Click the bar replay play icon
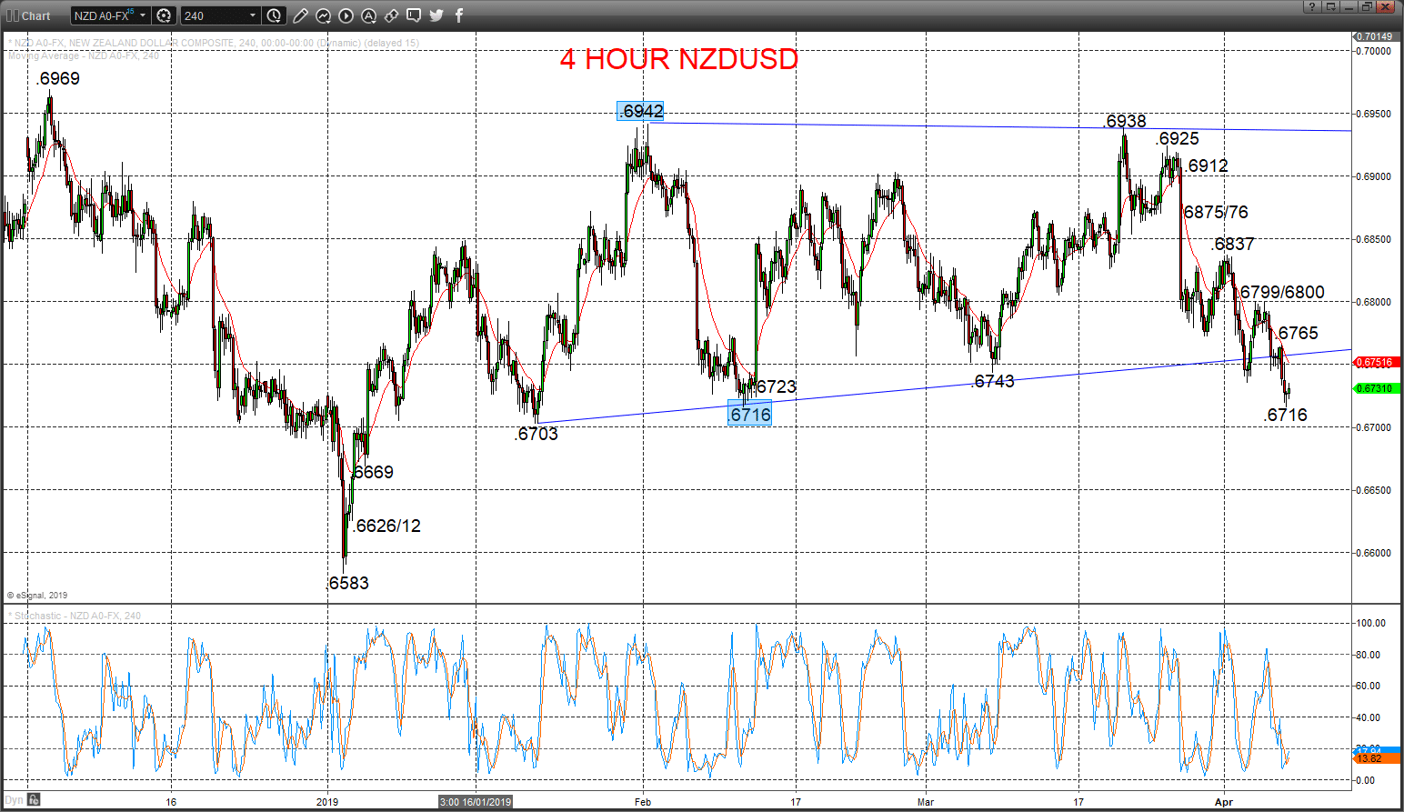The height and width of the screenshot is (812, 1404). coord(346,15)
